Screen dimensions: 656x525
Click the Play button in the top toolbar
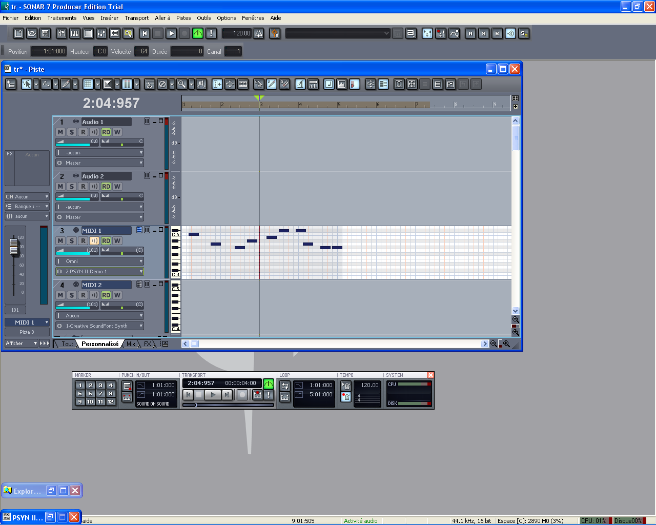click(171, 34)
